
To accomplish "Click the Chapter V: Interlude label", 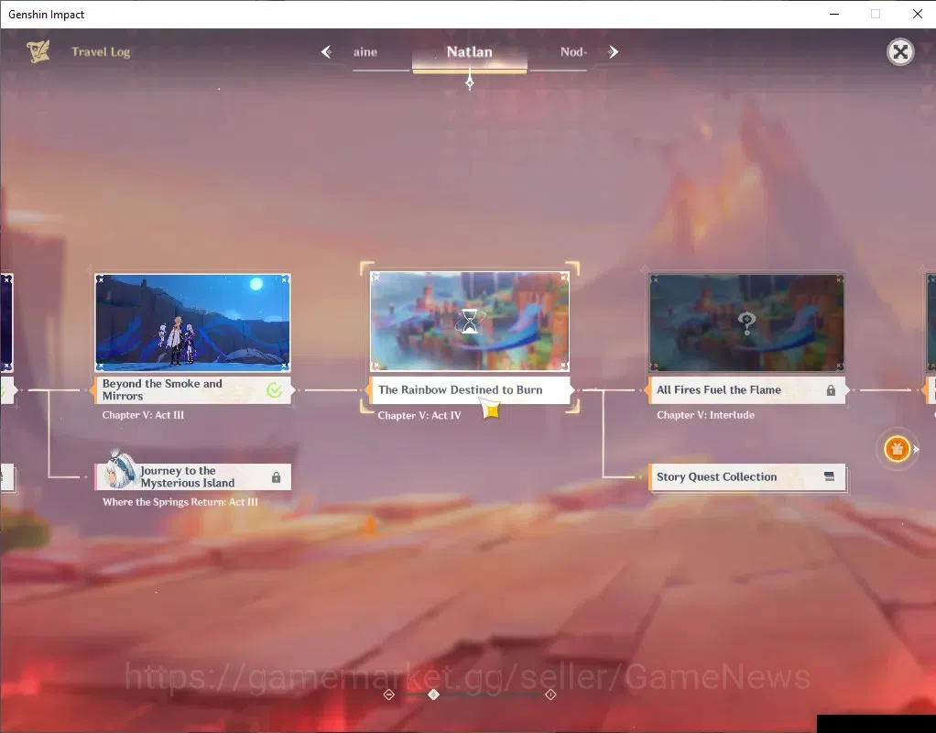I will 705,414.
